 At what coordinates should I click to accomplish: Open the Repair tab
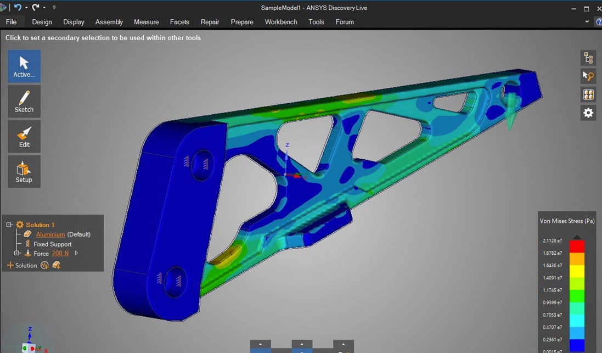pyautogui.click(x=210, y=22)
